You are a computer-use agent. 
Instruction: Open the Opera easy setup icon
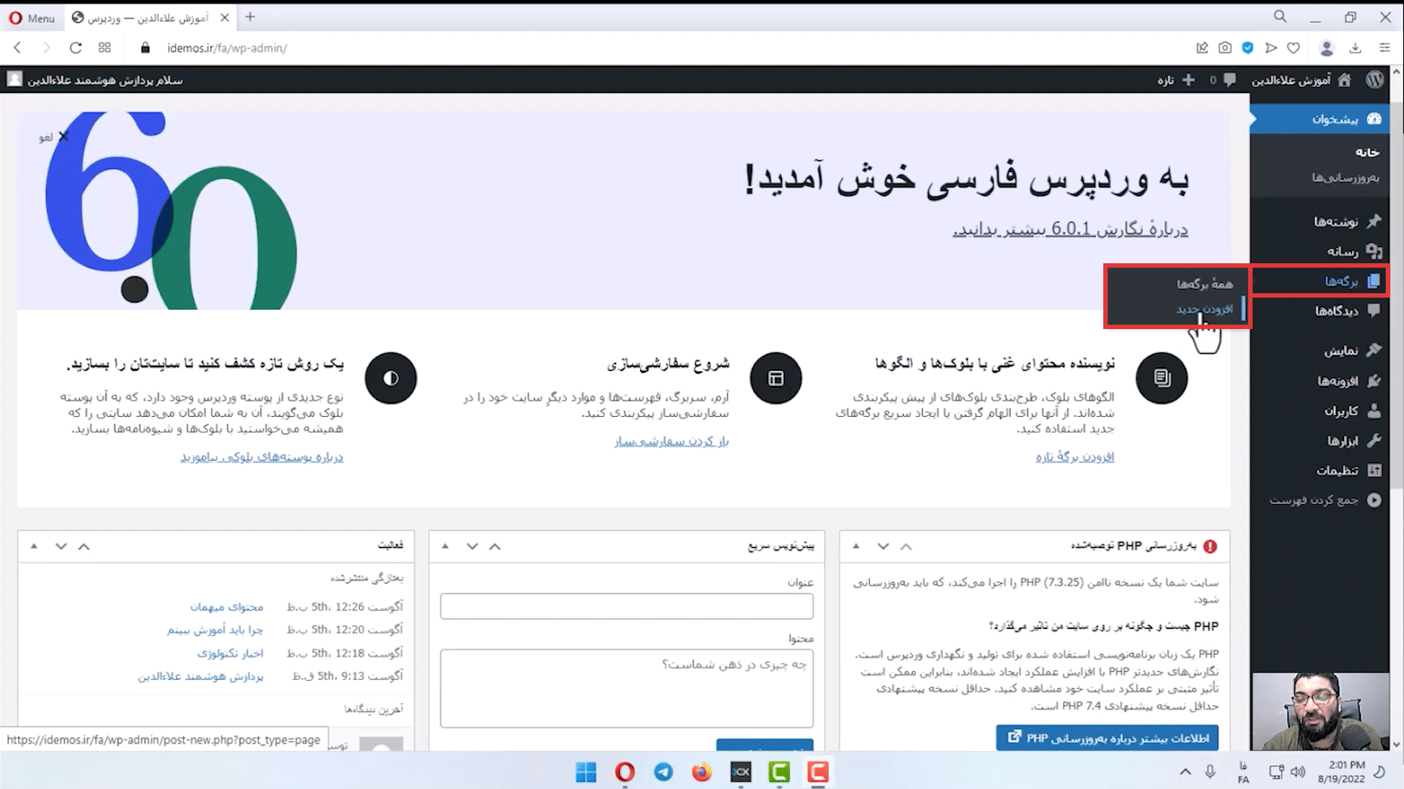(x=1384, y=48)
